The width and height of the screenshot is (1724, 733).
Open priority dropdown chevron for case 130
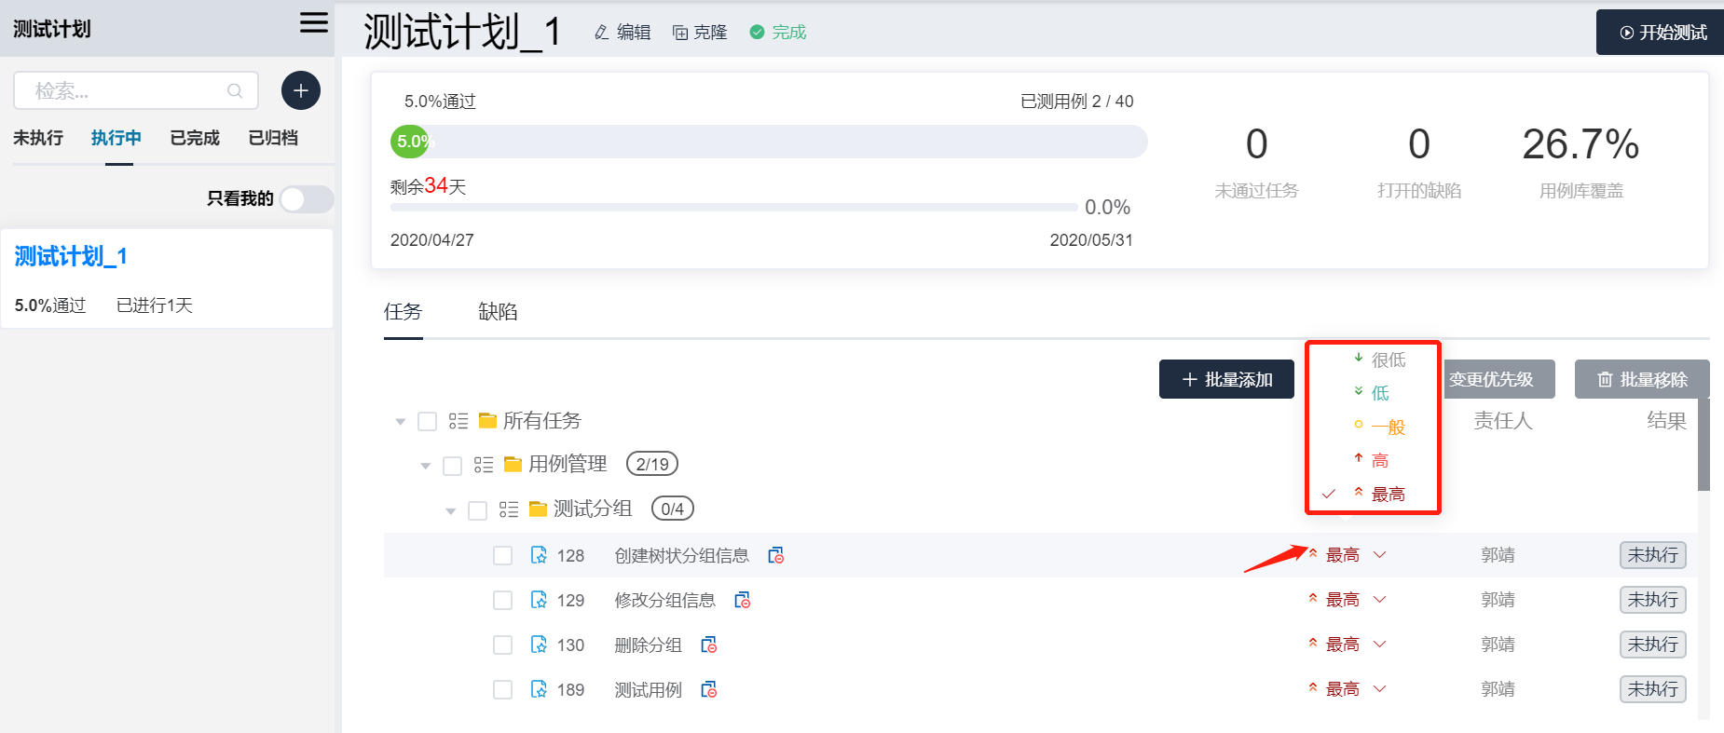1380,645
